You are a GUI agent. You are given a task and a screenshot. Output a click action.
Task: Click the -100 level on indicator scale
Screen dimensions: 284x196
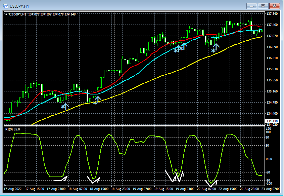[x=269, y=183]
